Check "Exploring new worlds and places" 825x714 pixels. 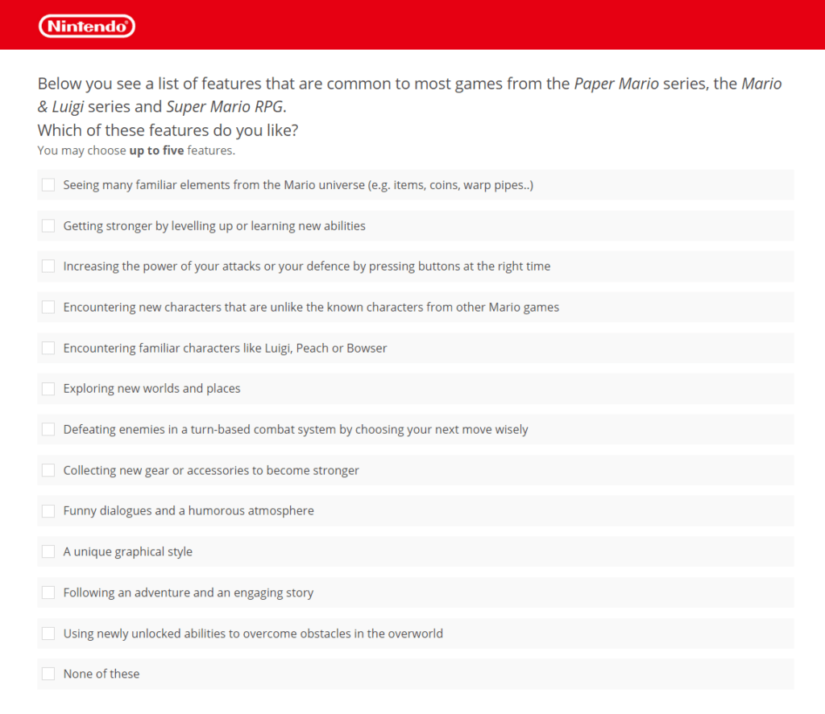pos(48,388)
